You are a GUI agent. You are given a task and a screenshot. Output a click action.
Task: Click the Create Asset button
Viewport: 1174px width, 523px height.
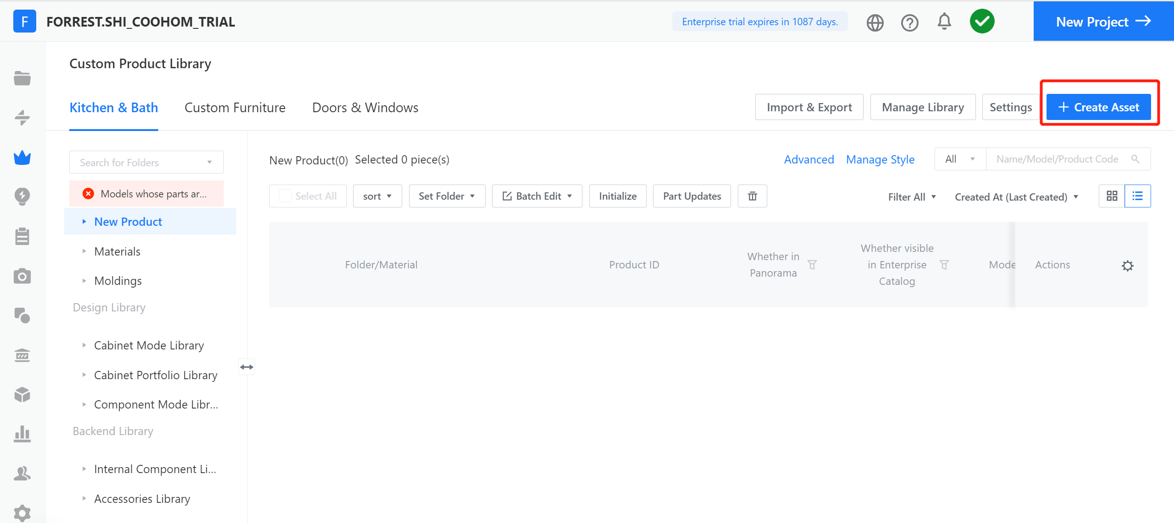point(1098,108)
